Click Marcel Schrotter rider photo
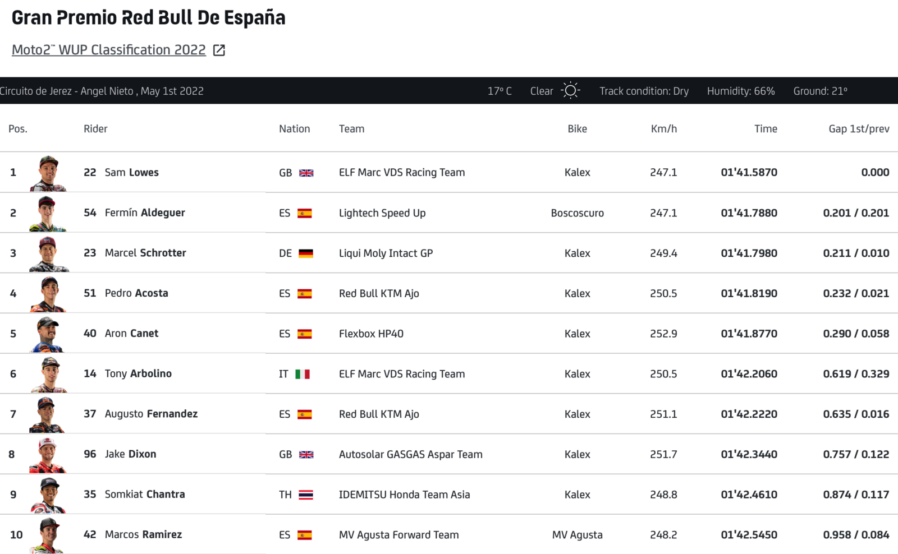 click(48, 254)
